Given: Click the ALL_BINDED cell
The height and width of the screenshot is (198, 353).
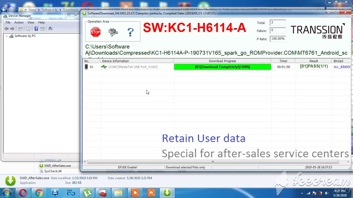Looking at the screenshot, I should point(342,67).
